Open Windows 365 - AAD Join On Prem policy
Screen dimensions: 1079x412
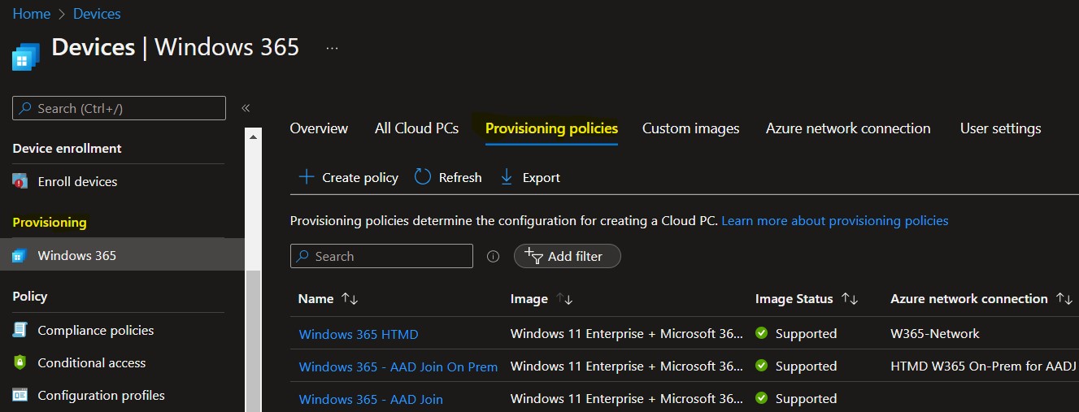(398, 366)
